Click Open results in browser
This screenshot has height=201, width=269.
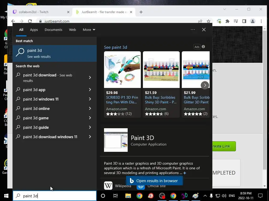point(154,181)
